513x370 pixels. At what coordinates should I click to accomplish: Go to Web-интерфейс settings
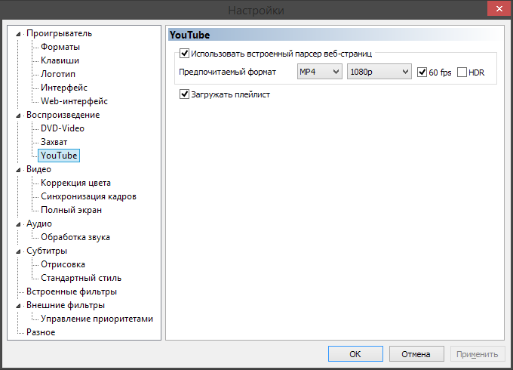pyautogui.click(x=74, y=101)
